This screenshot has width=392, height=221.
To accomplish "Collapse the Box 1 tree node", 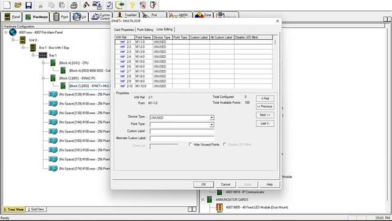I will pyautogui.click(x=23, y=47).
